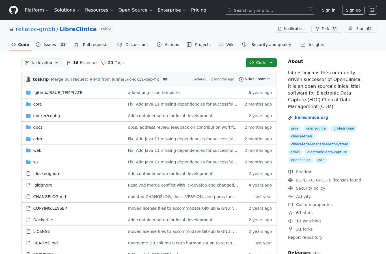
Task: Open the Insights tab
Action: (312, 45)
